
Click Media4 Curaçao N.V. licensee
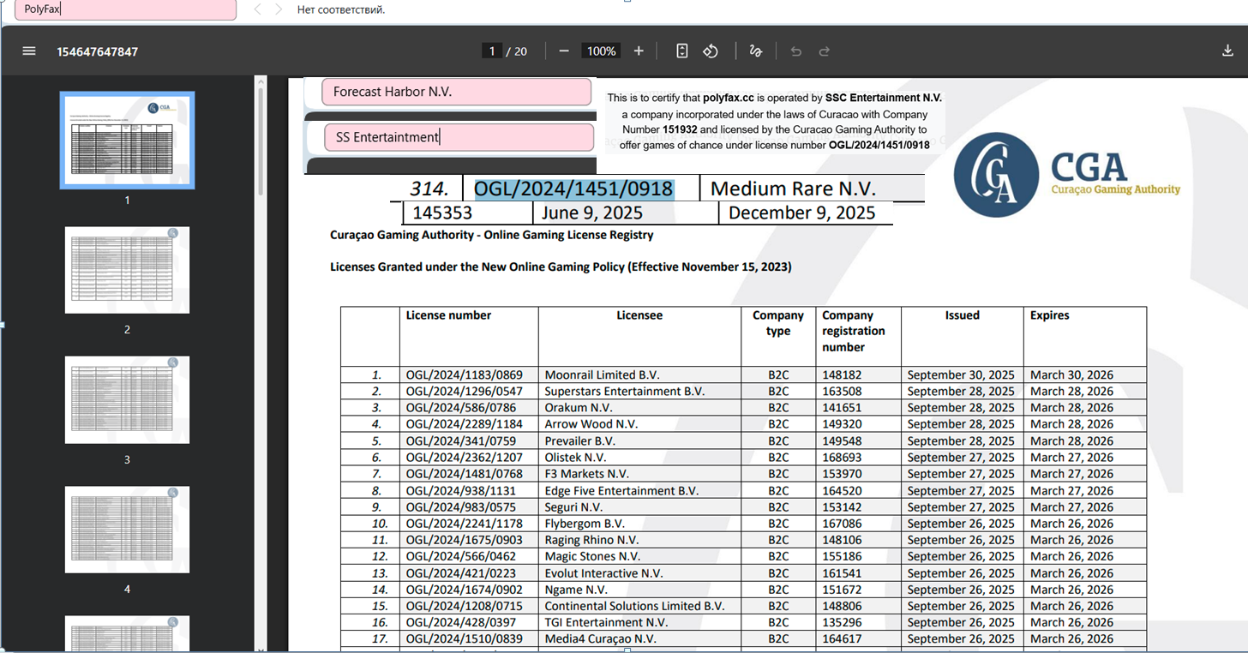pyautogui.click(x=601, y=638)
